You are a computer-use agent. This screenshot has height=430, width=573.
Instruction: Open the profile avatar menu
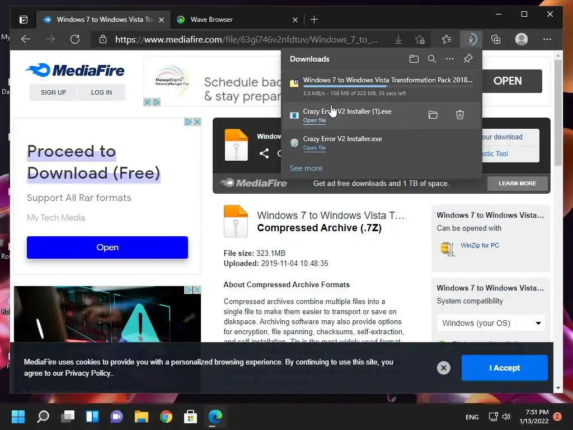[x=521, y=39]
